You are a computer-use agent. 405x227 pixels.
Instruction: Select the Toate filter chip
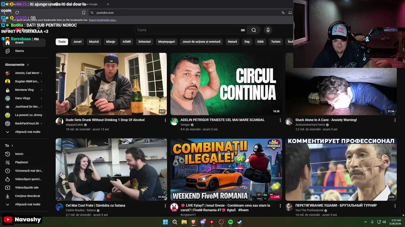coord(62,42)
